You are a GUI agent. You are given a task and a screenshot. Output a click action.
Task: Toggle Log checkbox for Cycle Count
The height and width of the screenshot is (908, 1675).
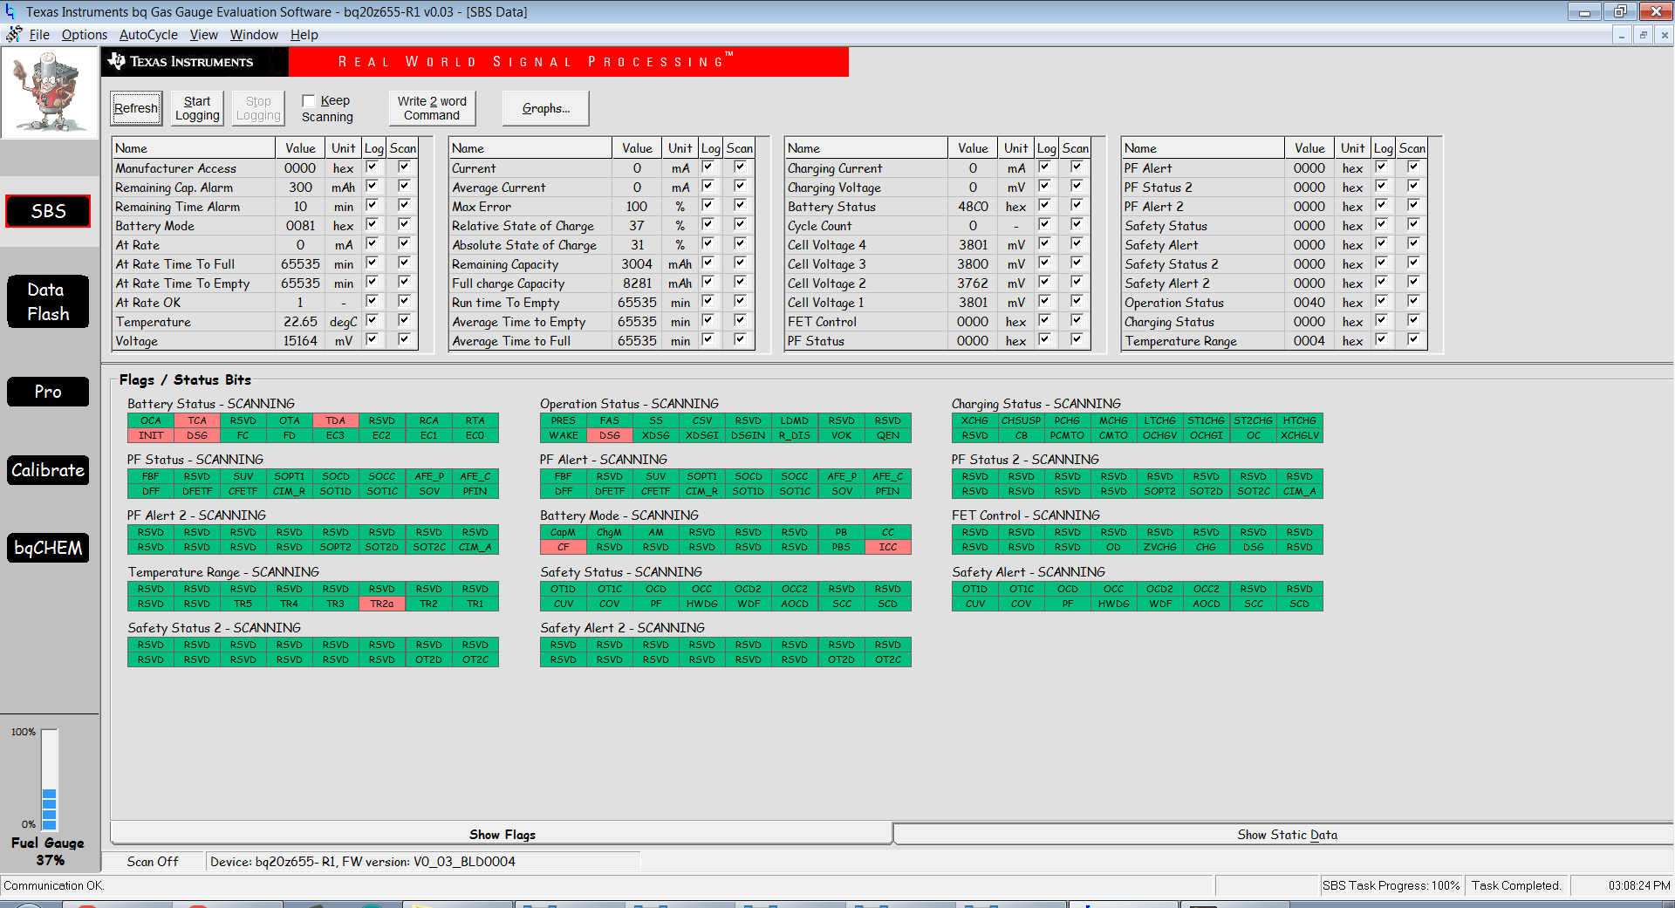click(1044, 224)
